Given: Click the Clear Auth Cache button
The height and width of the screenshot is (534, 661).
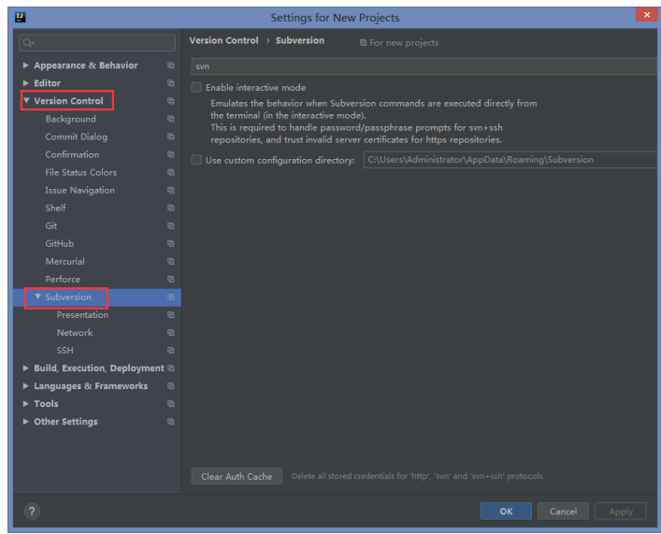Looking at the screenshot, I should click(237, 476).
